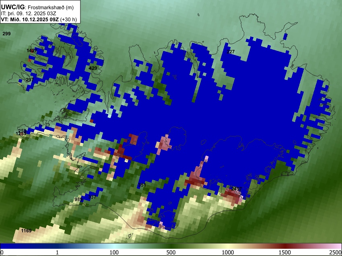Click the legend label 100
This screenshot has width=342, height=256.
tap(114, 252)
